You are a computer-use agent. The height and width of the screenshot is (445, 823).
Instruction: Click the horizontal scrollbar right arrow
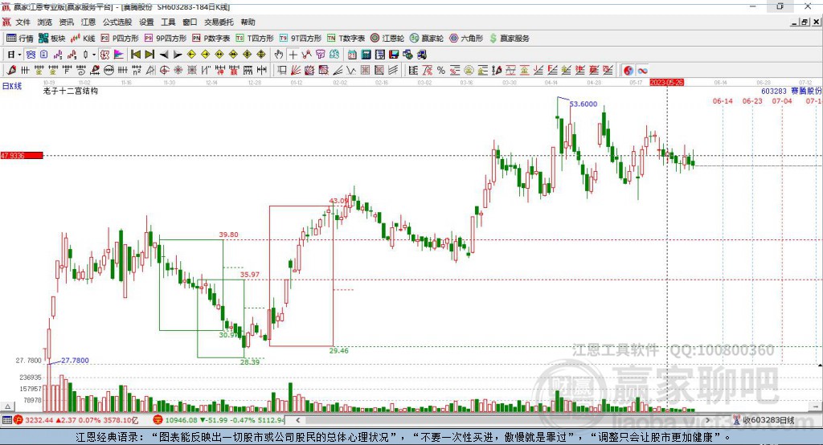pos(707,420)
